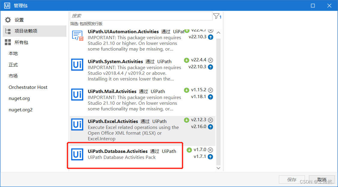Image resolution: width=338 pixels, height=187 pixels.
Task: Uninstall UiPath.Mail.Activities using its X icon
Action: 210,90
